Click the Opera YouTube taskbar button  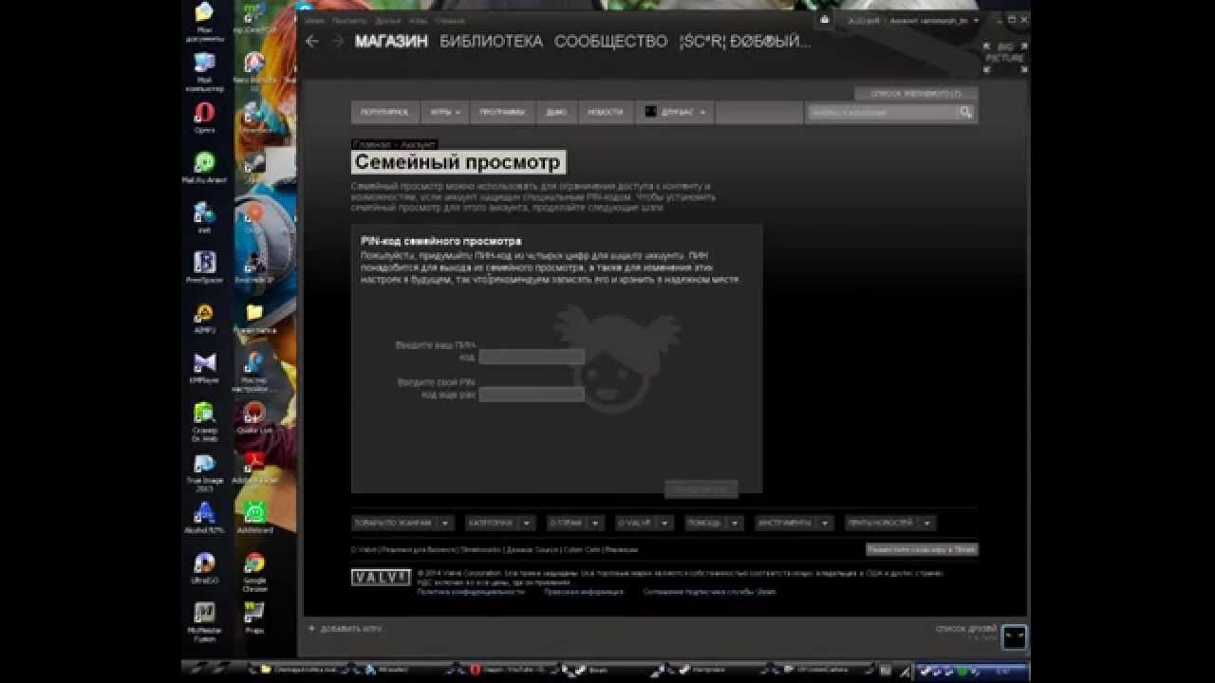(506, 669)
